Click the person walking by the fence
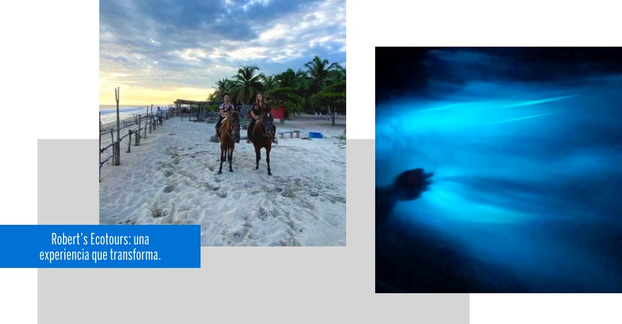The height and width of the screenshot is (324, 622). click(160, 115)
